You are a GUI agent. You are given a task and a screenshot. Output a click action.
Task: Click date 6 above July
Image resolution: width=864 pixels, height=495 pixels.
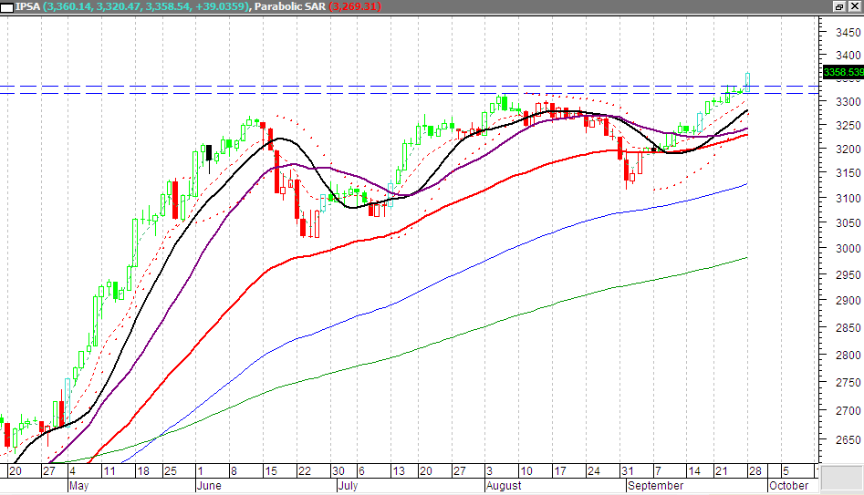[361, 471]
